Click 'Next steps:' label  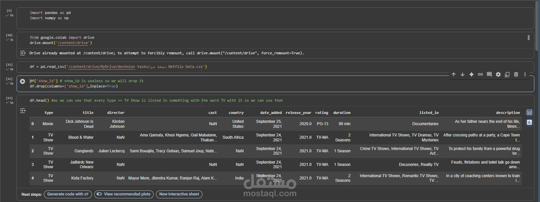point(32,194)
